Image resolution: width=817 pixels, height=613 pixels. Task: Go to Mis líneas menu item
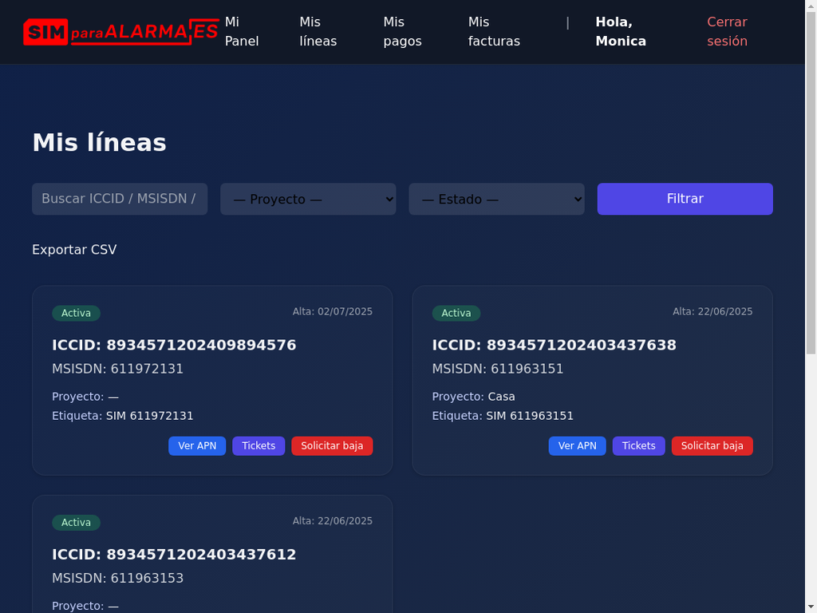click(x=318, y=31)
